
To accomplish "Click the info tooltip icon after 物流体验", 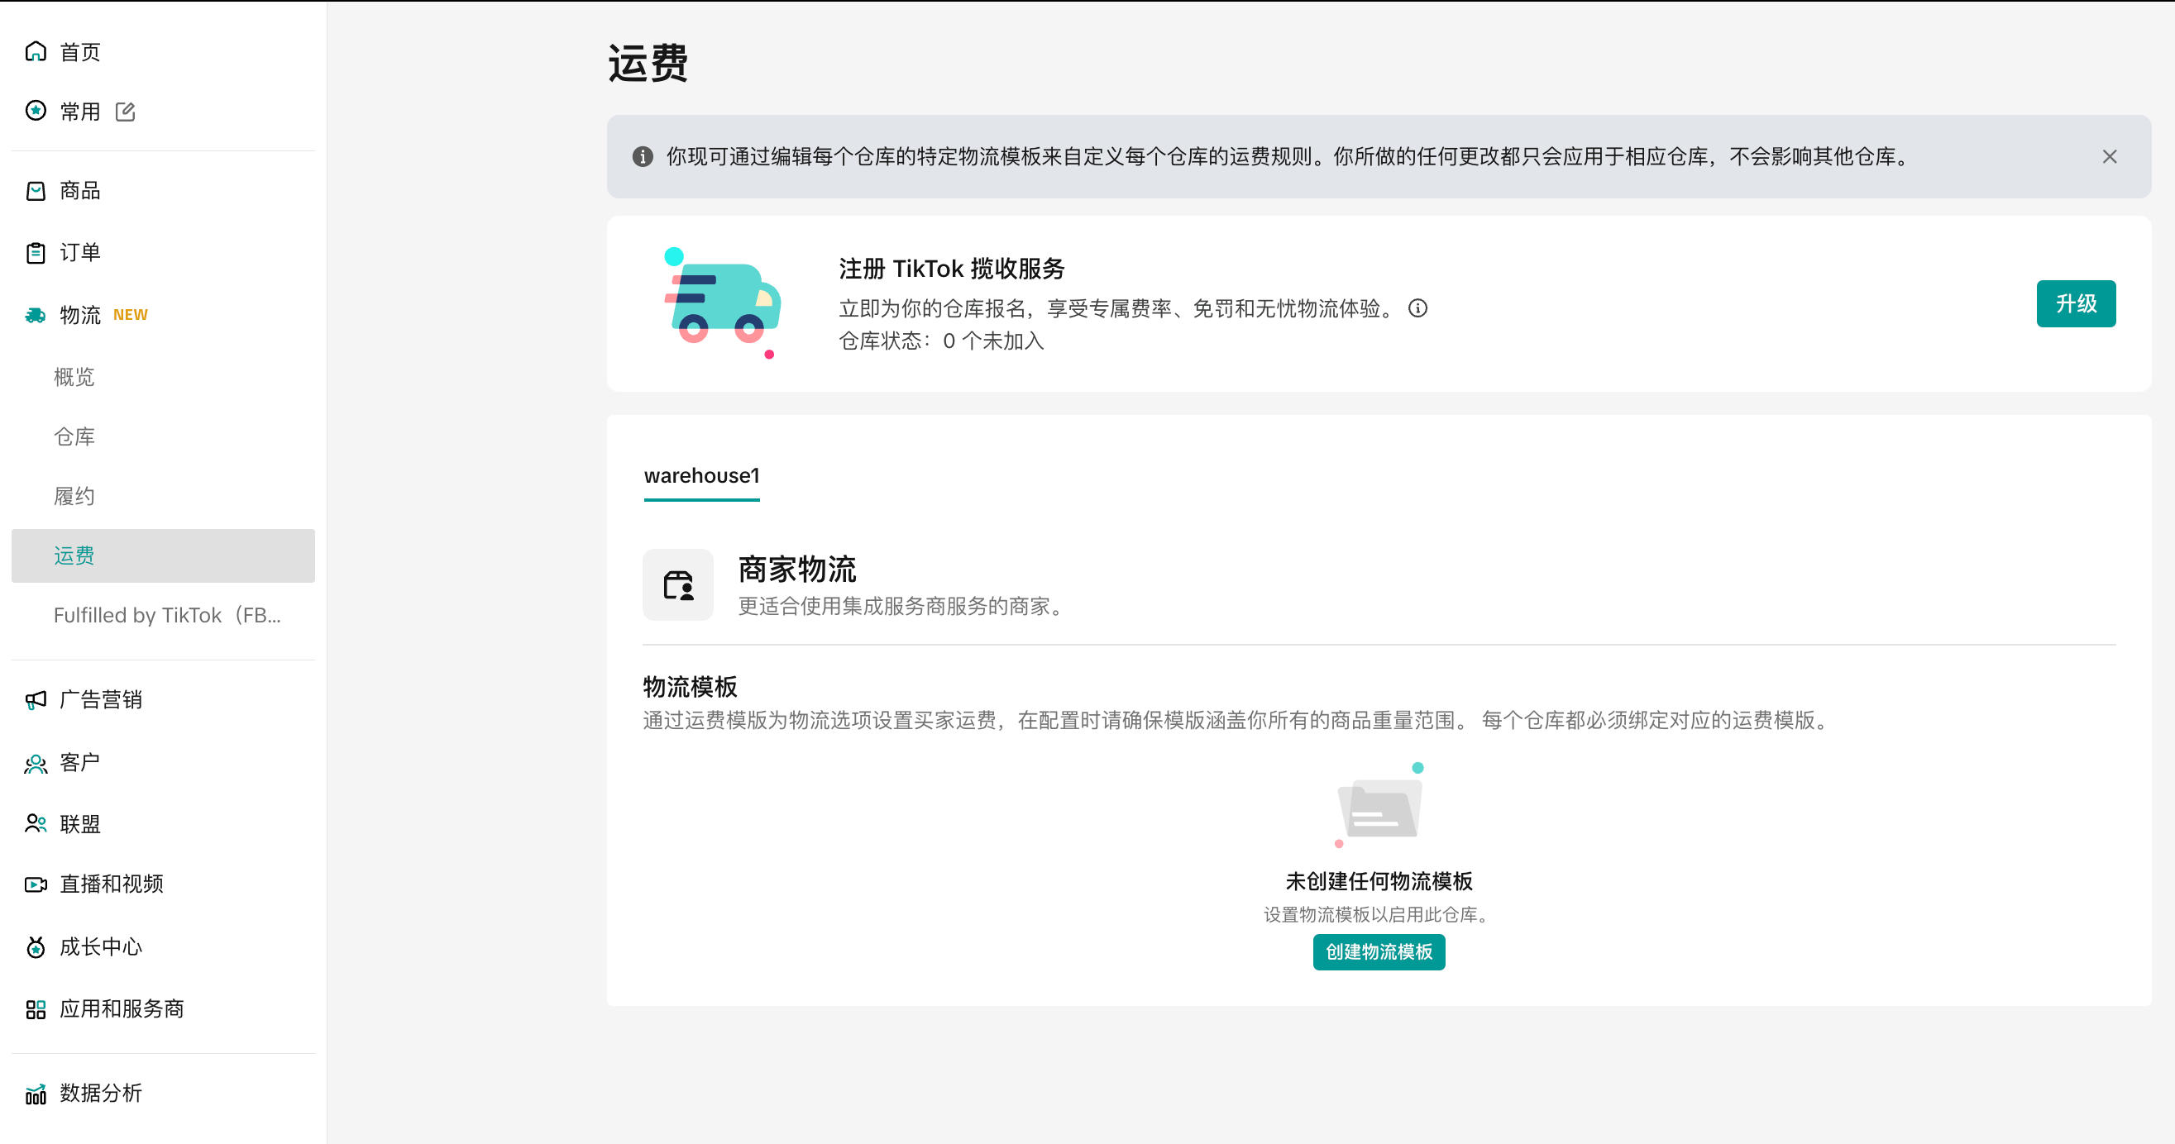I will point(1417,308).
